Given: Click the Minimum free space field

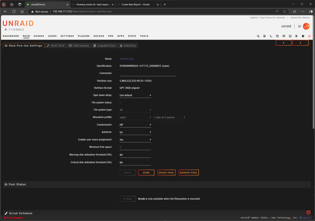Looking at the screenshot, I should click(x=135, y=147).
